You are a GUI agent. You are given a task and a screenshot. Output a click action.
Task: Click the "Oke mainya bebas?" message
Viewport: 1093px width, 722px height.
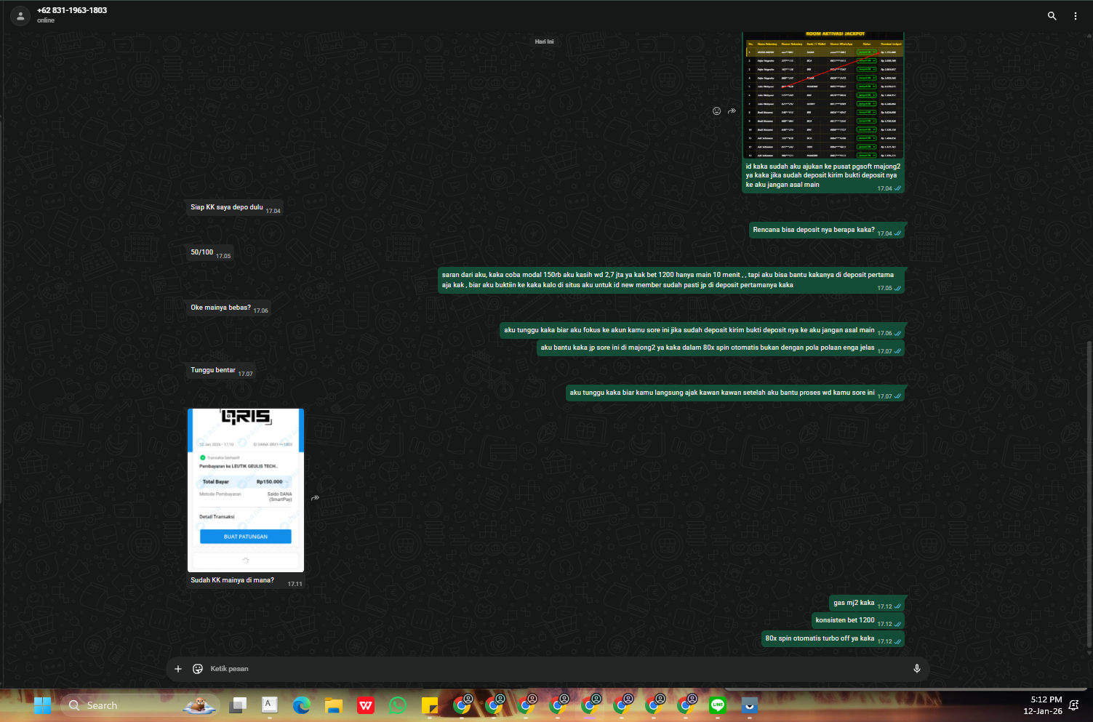pos(229,308)
